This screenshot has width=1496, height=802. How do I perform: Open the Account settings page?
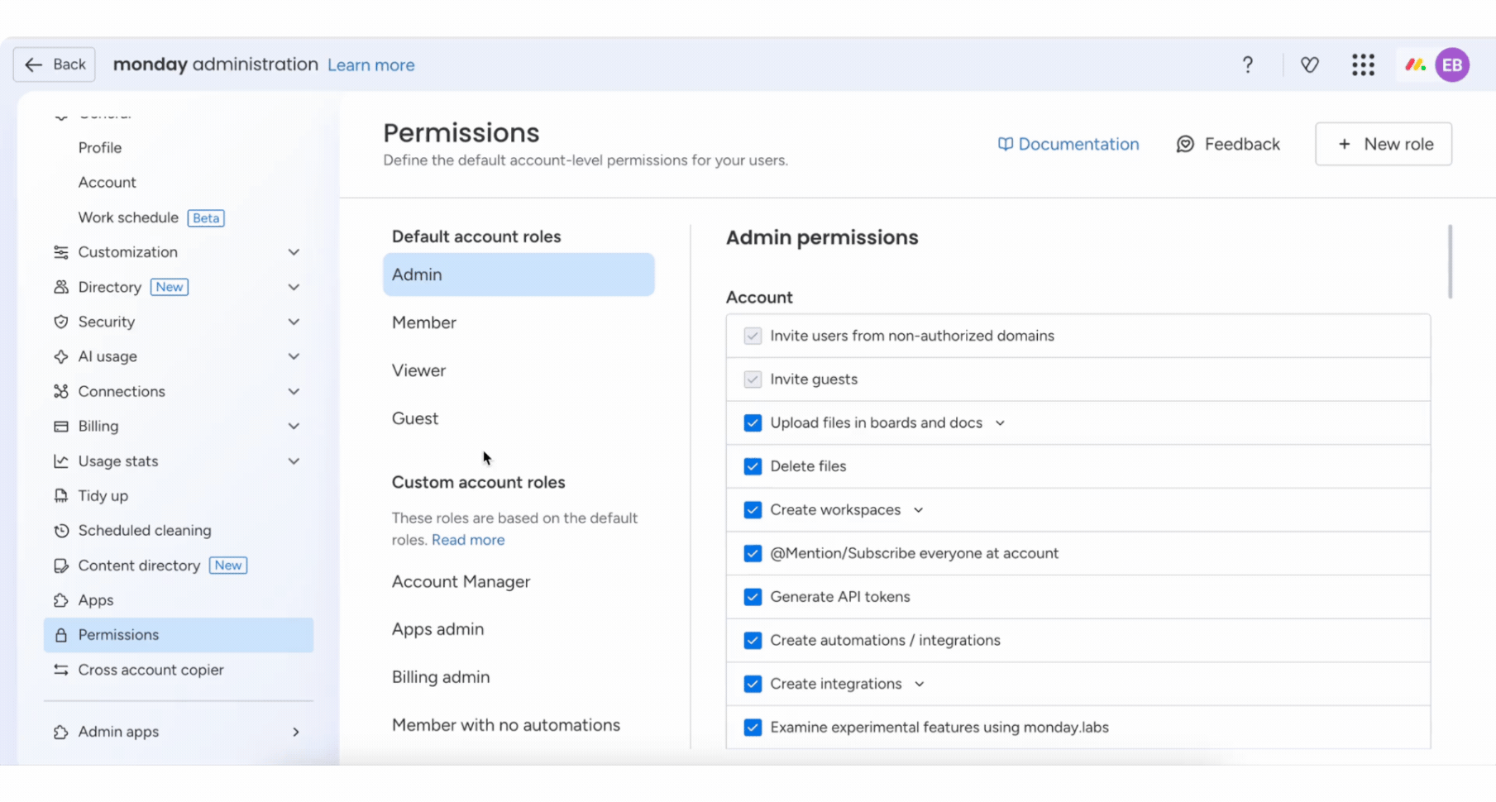108,183
